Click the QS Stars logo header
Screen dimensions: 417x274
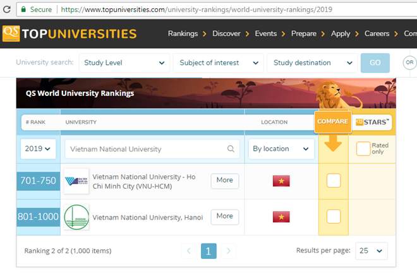[x=372, y=122]
